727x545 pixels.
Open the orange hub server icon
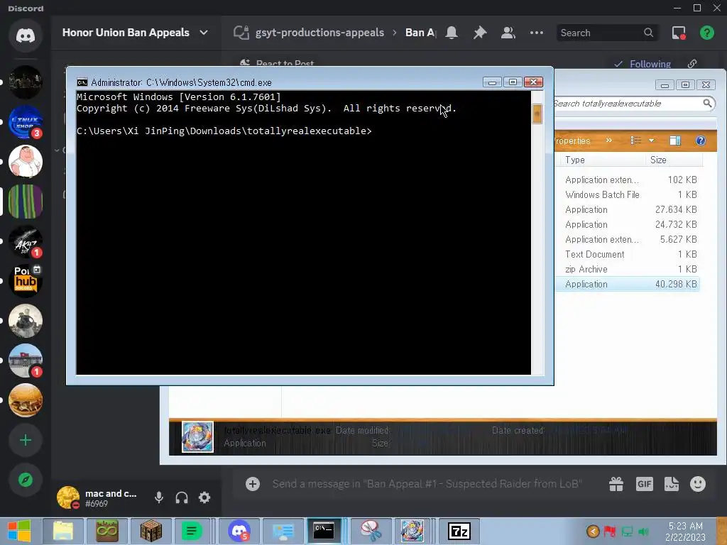pos(26,281)
